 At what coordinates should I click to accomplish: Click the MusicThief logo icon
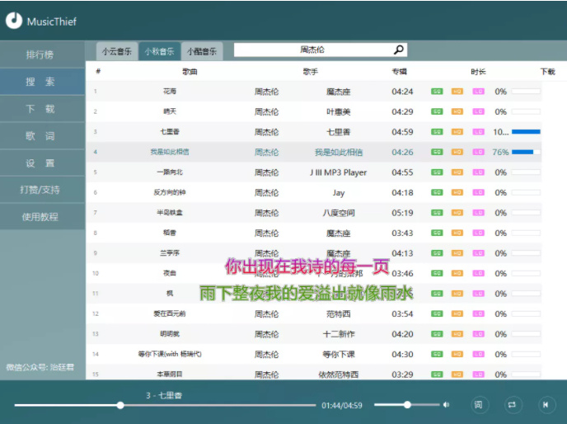tap(14, 21)
